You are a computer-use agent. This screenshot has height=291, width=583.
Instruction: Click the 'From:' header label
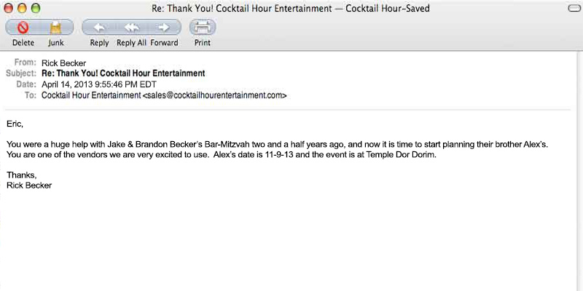[26, 63]
